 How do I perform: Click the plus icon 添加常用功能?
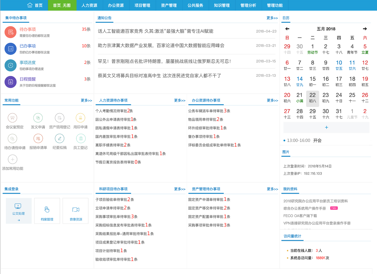tap(12, 159)
